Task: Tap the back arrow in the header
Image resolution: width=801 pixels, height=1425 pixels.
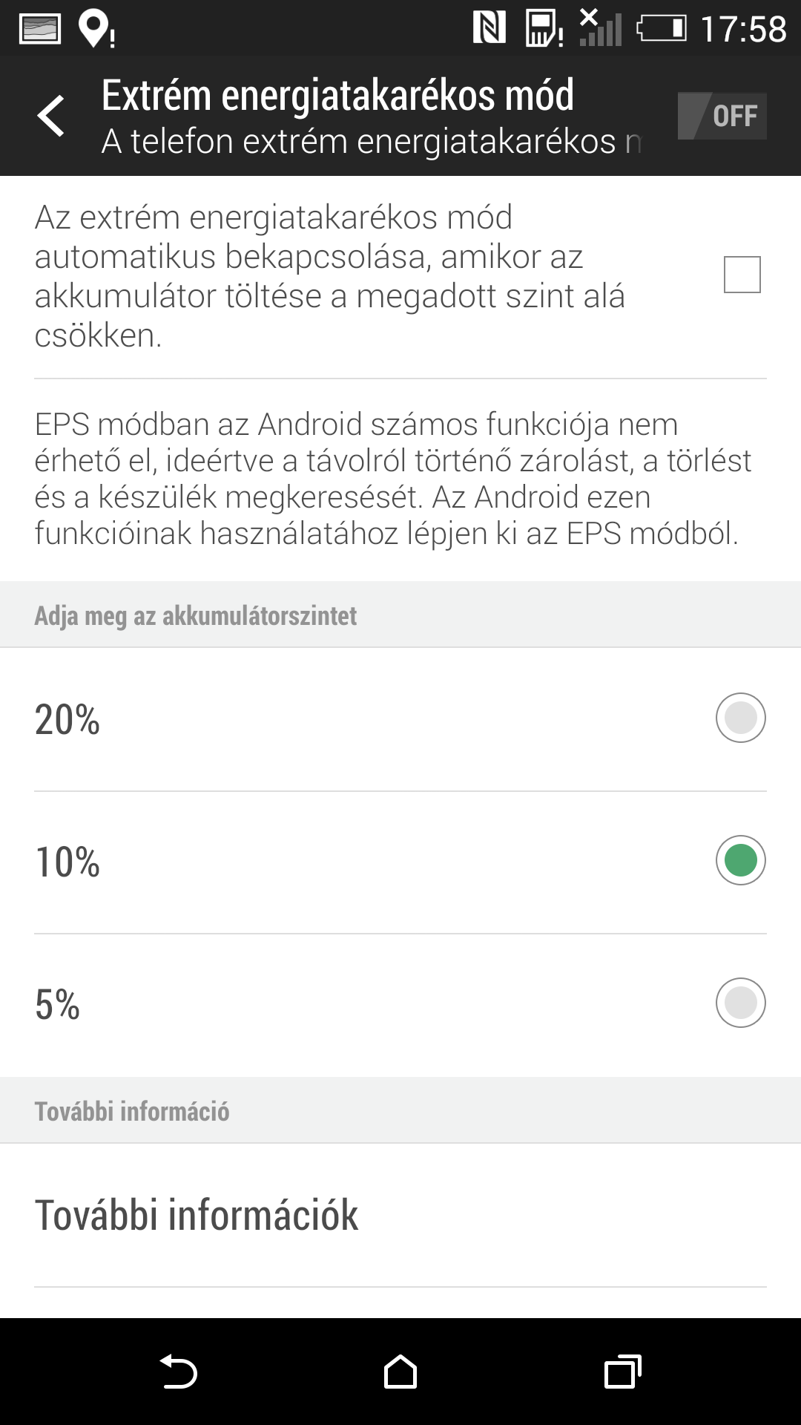Action: [50, 116]
